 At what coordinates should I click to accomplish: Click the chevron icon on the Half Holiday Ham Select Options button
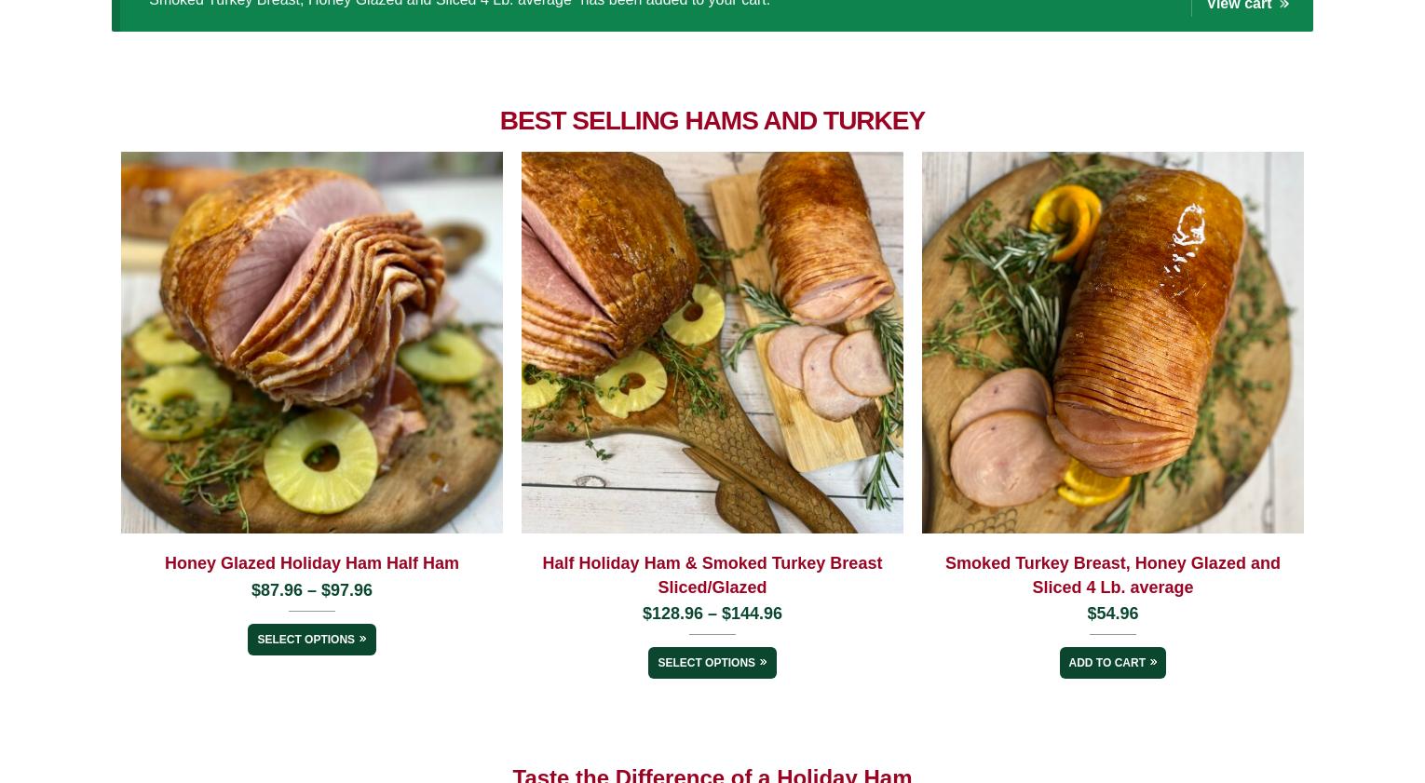click(x=763, y=663)
